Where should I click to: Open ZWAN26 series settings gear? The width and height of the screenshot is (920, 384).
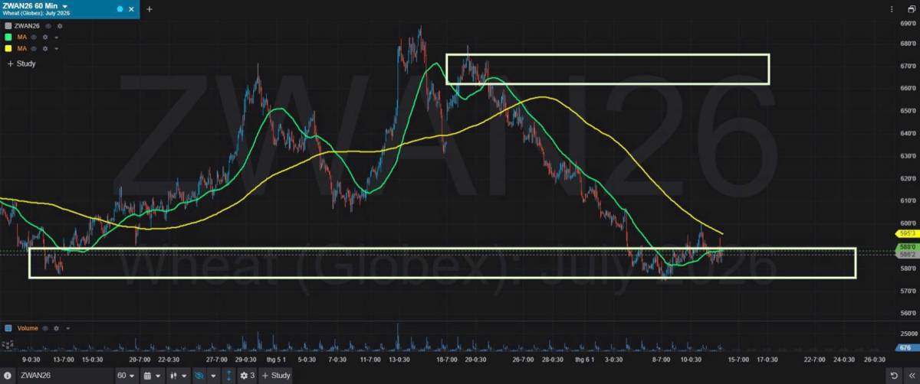point(59,25)
